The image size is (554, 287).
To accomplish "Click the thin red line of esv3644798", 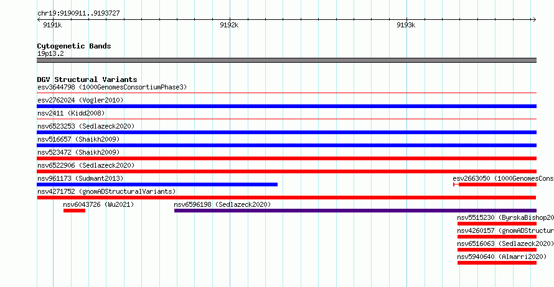I will pos(286,93).
